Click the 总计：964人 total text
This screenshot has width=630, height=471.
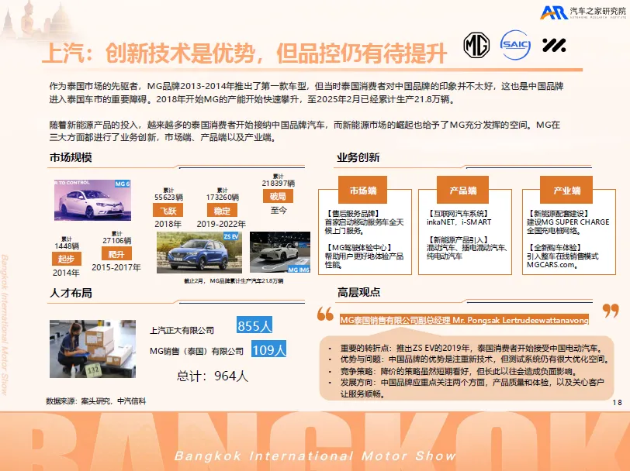coord(213,376)
